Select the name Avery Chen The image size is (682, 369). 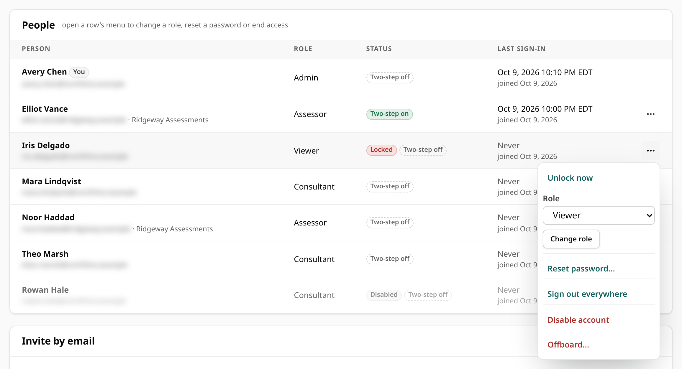tap(44, 72)
